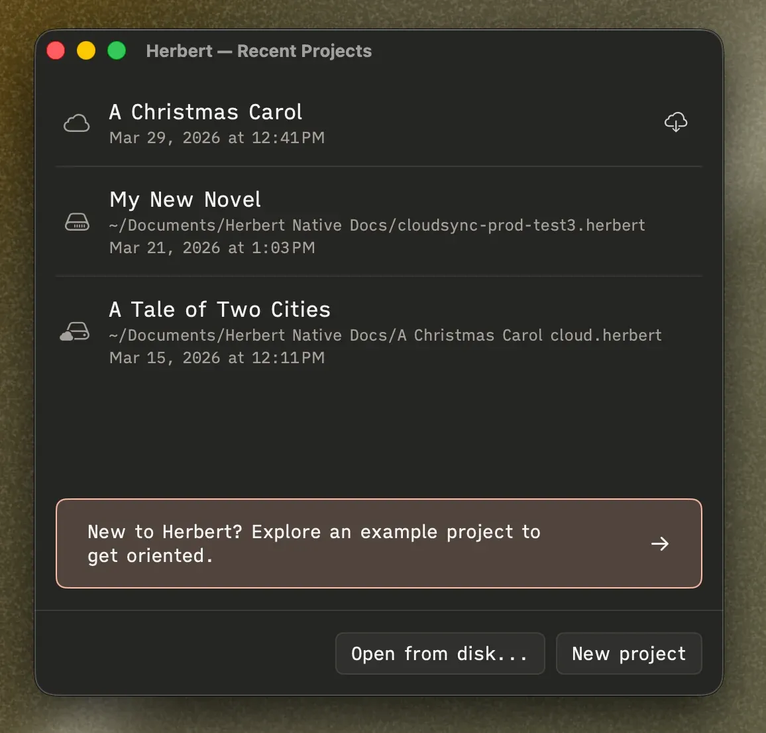Open the A Tale of Two Cities title
The height and width of the screenshot is (733, 766).
click(220, 310)
